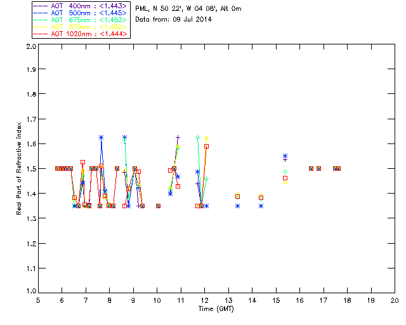406x325 pixels.
Task: Click the y-axis tick label '1.5'
Action: [x=31, y=169]
